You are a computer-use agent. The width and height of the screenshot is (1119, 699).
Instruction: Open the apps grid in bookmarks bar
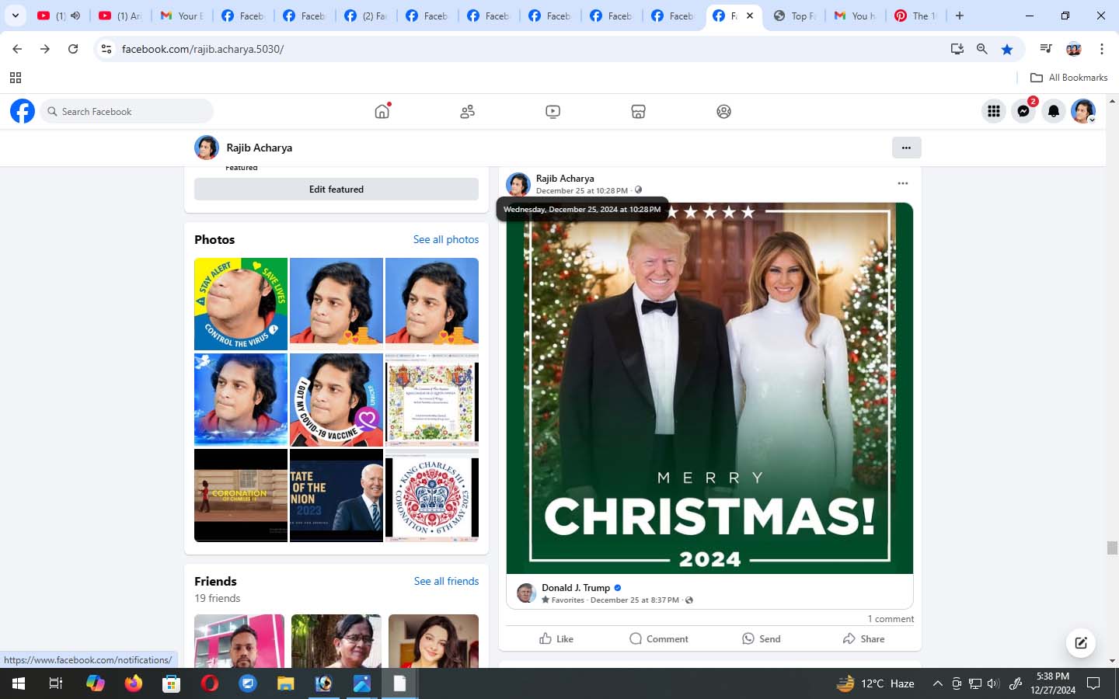[x=16, y=78]
